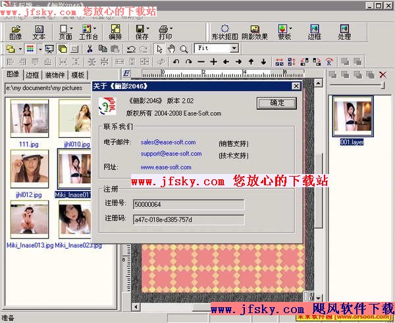The width and height of the screenshot is (395, 323).
Task: Click the canvas horizontal scrollbar left arrow
Action: tap(136, 307)
